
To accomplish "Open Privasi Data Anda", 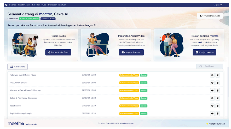I will (x=210, y=16).
